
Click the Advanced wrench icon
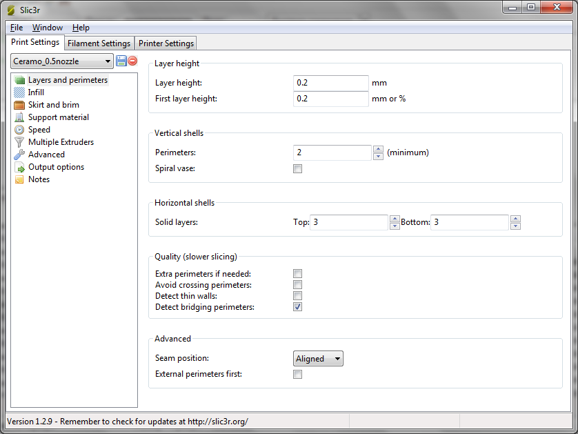[19, 155]
